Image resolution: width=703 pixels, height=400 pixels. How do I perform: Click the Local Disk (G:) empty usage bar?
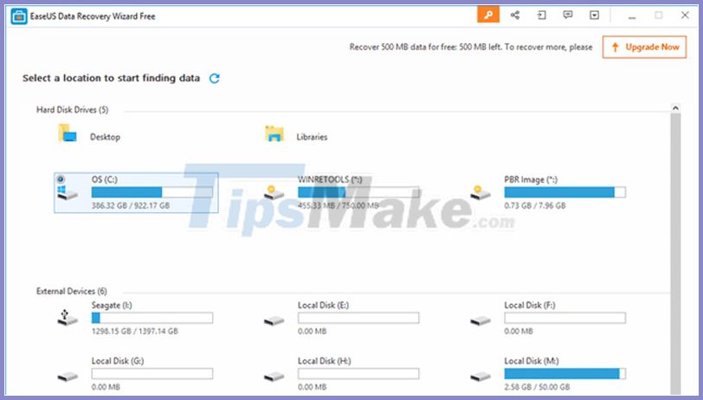pyautogui.click(x=152, y=373)
